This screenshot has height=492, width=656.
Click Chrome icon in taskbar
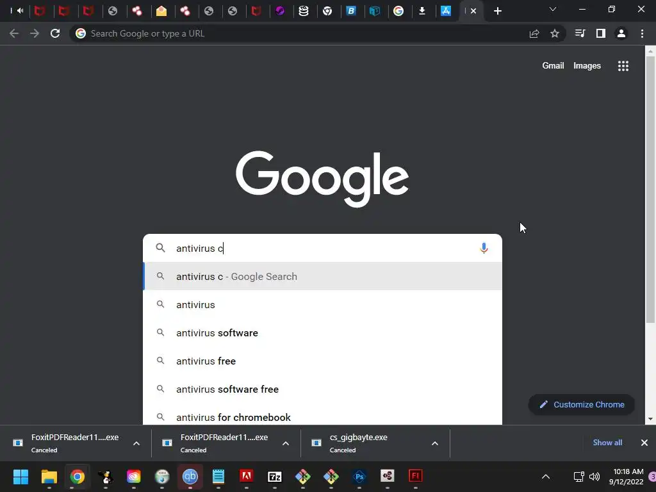click(77, 476)
